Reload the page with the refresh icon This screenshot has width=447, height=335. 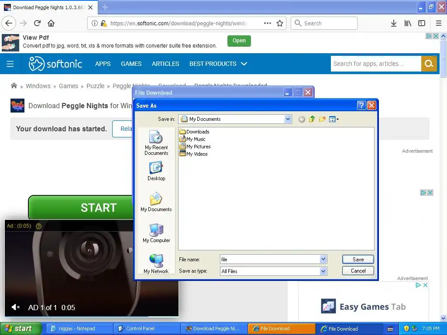[38, 24]
